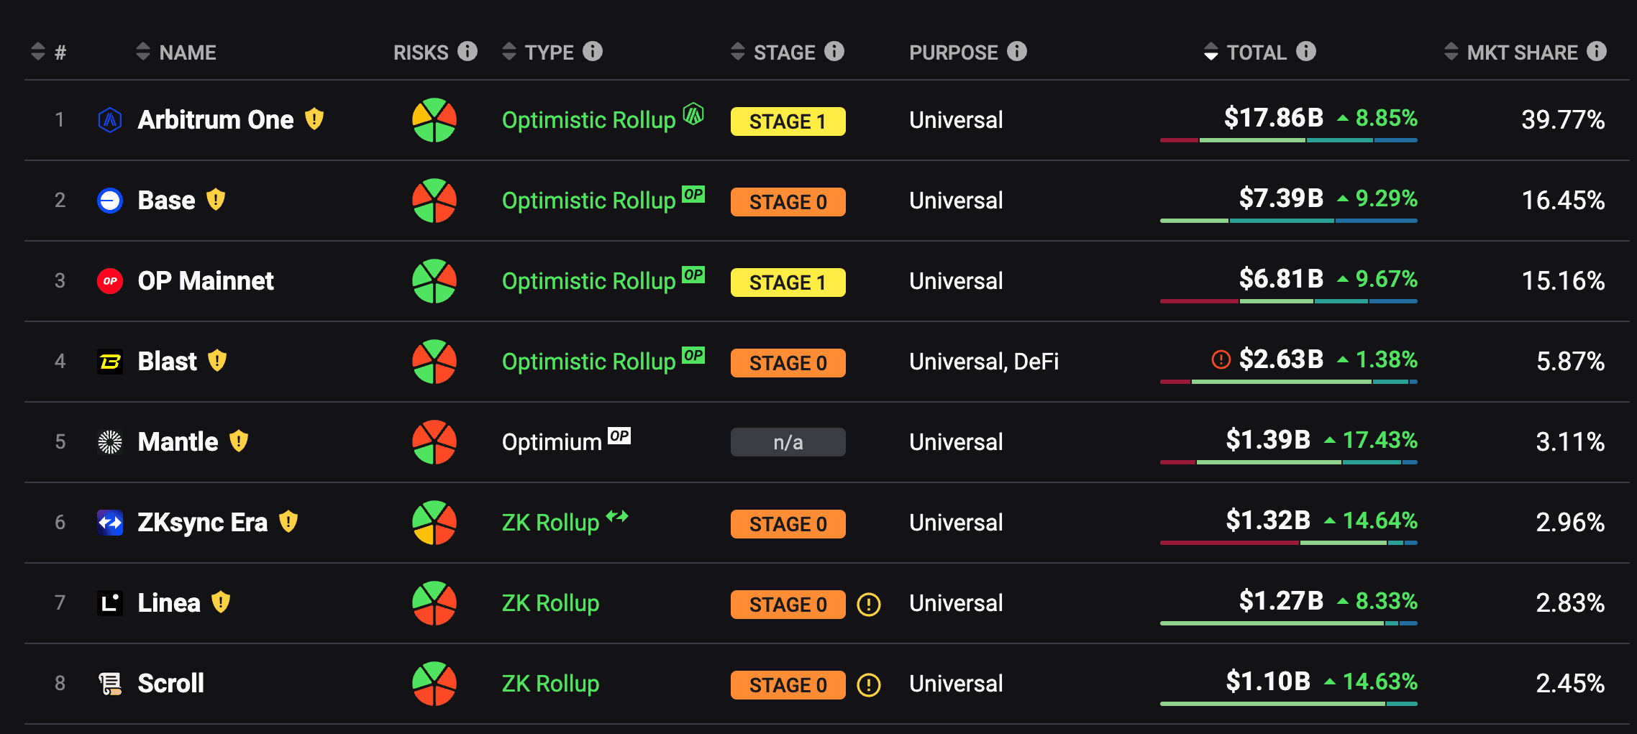
Task: Click the STAGE 1 badge for Arbitrum One
Action: 788,121
